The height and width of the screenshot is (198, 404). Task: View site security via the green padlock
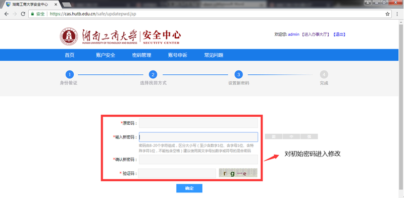click(x=32, y=14)
